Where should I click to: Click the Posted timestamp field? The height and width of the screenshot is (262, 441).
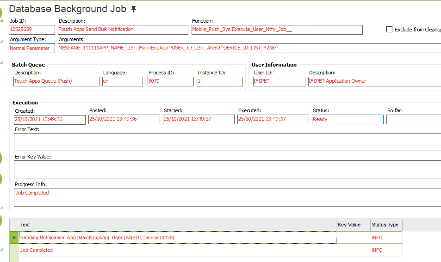click(x=124, y=119)
